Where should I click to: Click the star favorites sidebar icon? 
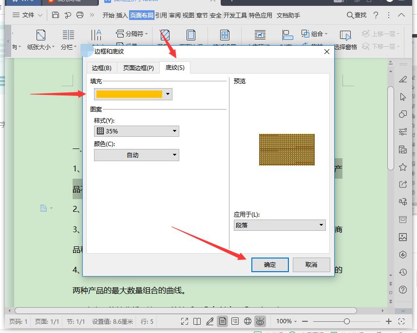403,167
